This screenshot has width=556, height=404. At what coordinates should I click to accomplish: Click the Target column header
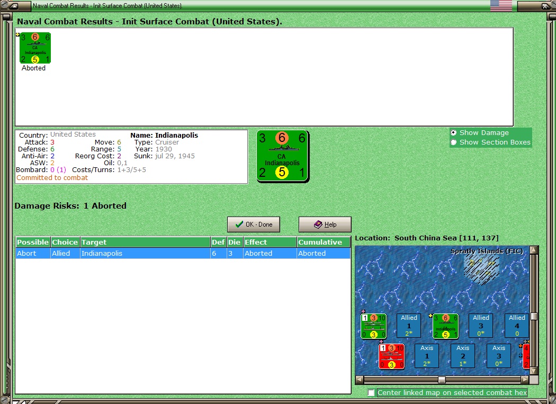(x=145, y=243)
